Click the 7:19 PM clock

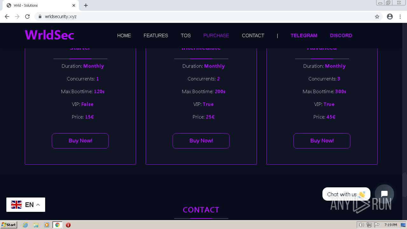(x=390, y=225)
